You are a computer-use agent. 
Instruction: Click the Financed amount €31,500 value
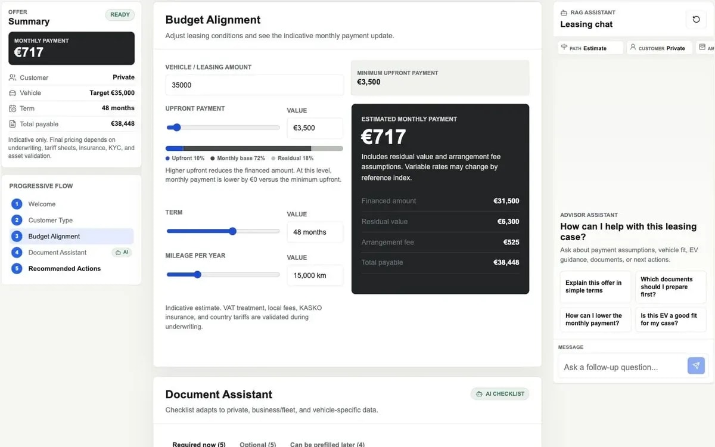(x=506, y=201)
